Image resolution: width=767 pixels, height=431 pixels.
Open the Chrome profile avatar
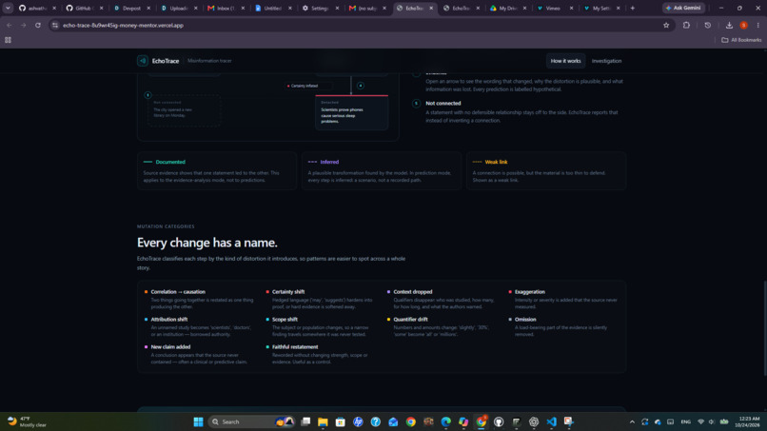coord(743,25)
